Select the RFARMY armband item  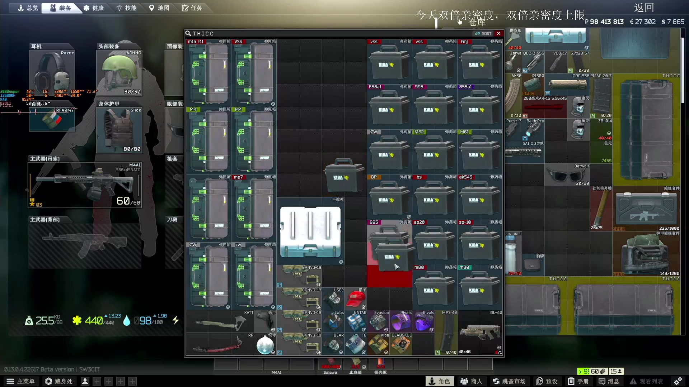pos(52,119)
